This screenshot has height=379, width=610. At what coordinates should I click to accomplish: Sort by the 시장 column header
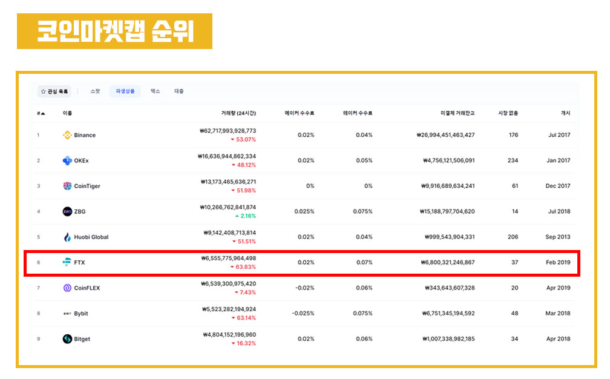point(508,113)
